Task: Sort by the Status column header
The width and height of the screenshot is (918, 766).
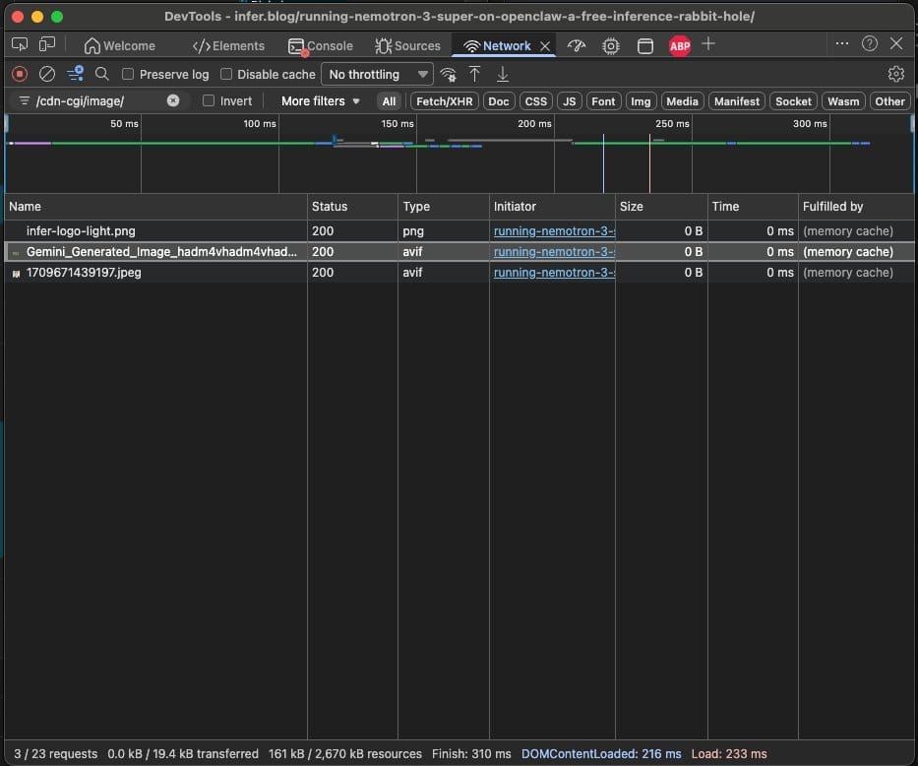Action: [352, 206]
